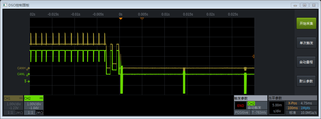This screenshot has width=321, height=119.
Task: Toggle CH2 DC coupling icon
Action: pos(41,98)
